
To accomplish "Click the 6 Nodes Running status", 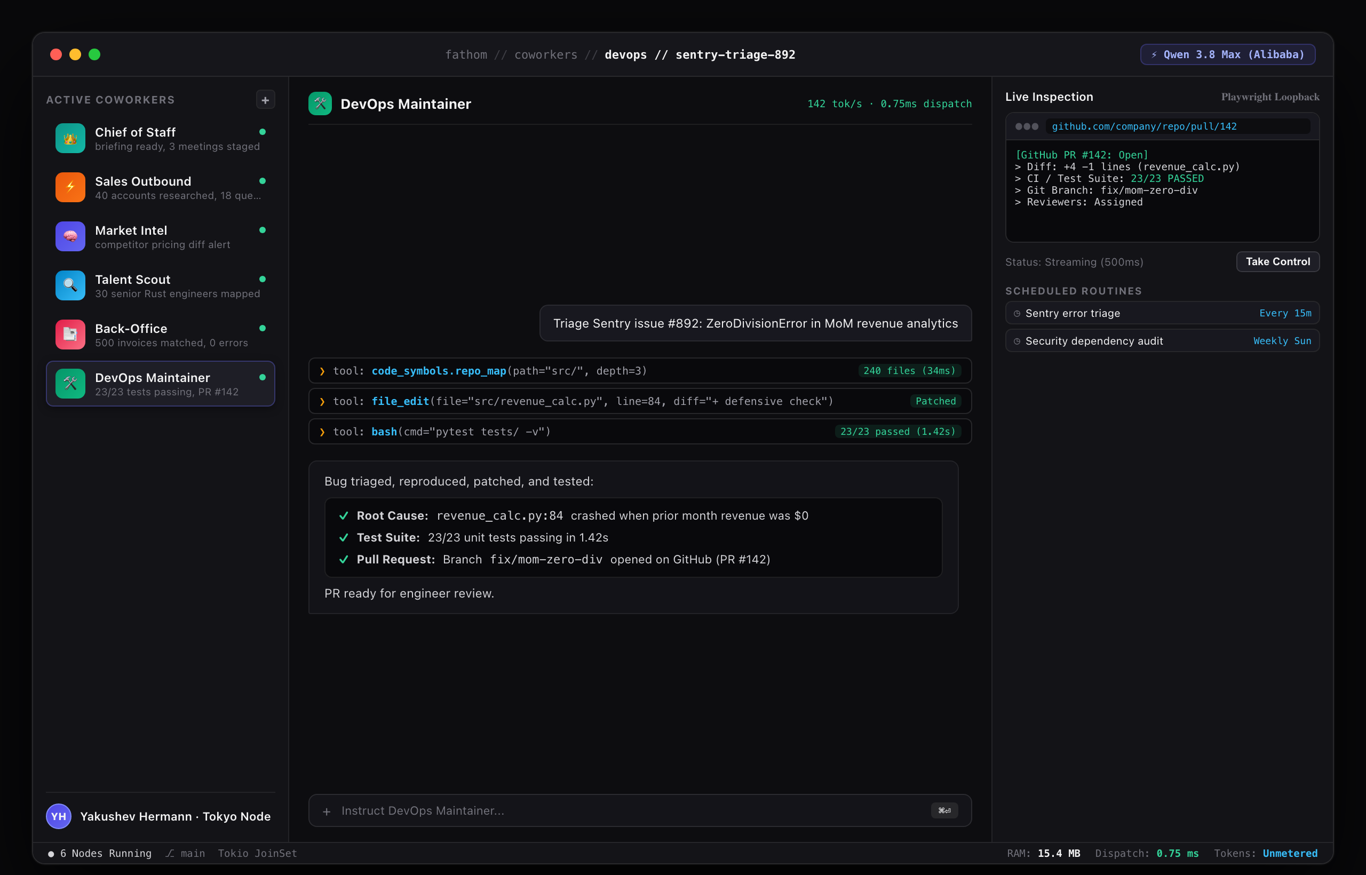I will point(99,853).
